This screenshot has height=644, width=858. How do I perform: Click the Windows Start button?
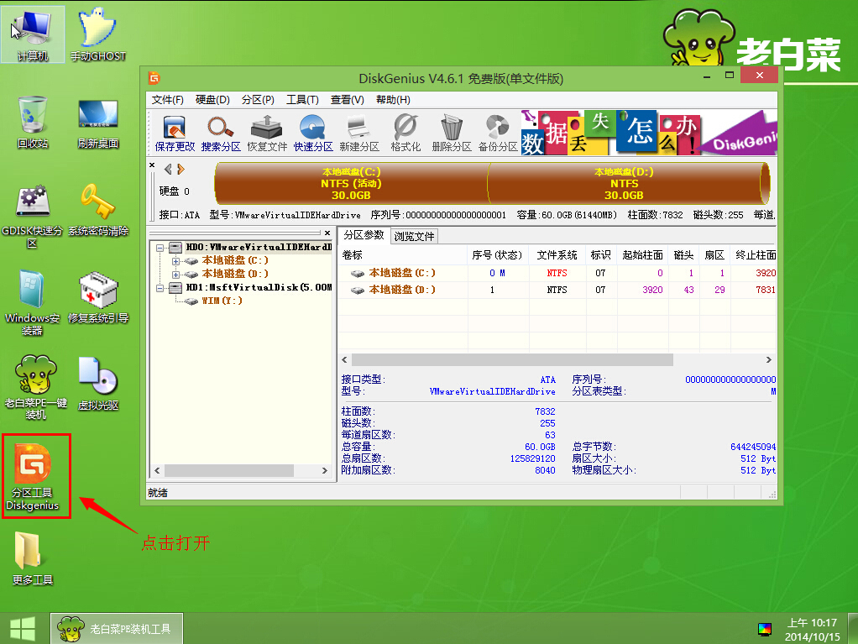click(23, 629)
